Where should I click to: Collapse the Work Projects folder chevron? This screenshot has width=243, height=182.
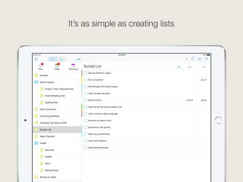[x=78, y=82]
